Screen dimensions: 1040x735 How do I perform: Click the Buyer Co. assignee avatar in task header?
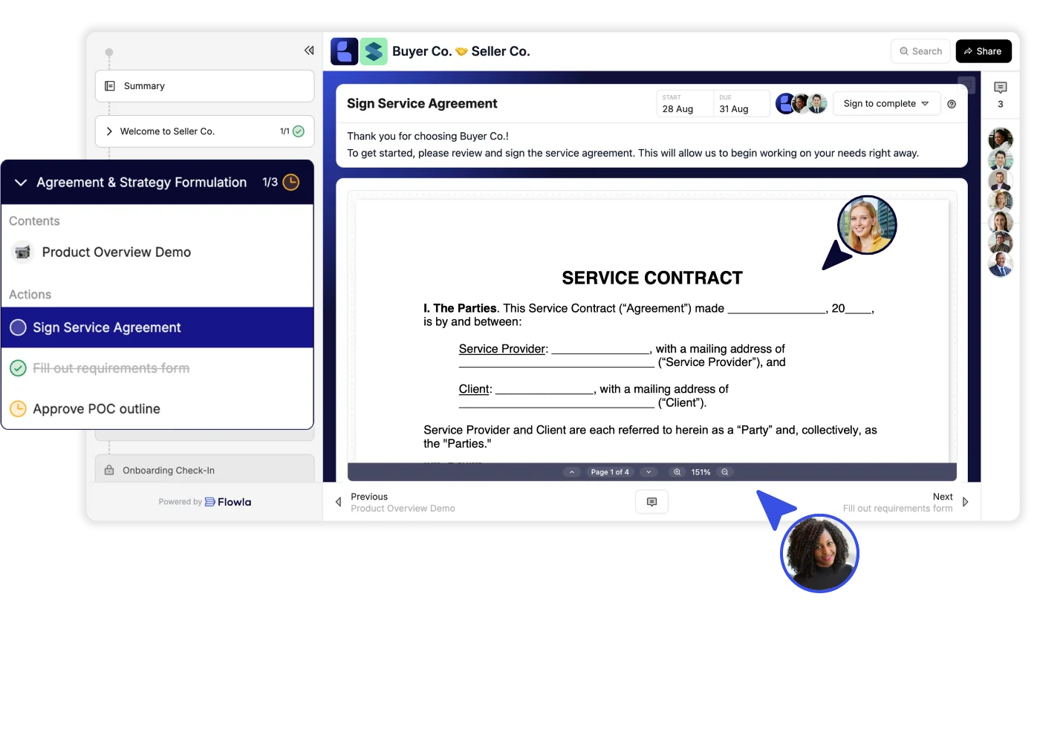785,104
